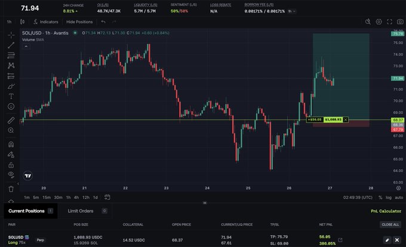406x247 pixels.
Task: Open the Fibonacci retracement tool
Action: (11, 55)
